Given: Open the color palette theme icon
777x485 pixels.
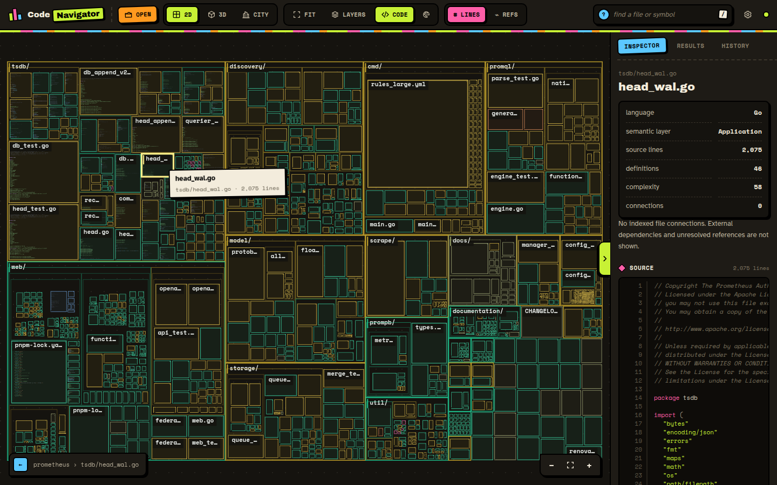Looking at the screenshot, I should point(426,15).
